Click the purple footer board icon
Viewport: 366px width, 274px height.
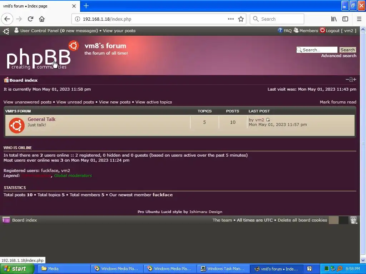pos(6,220)
